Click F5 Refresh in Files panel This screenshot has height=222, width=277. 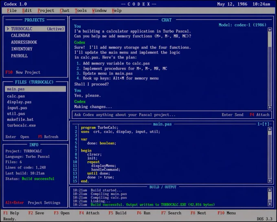48,137
